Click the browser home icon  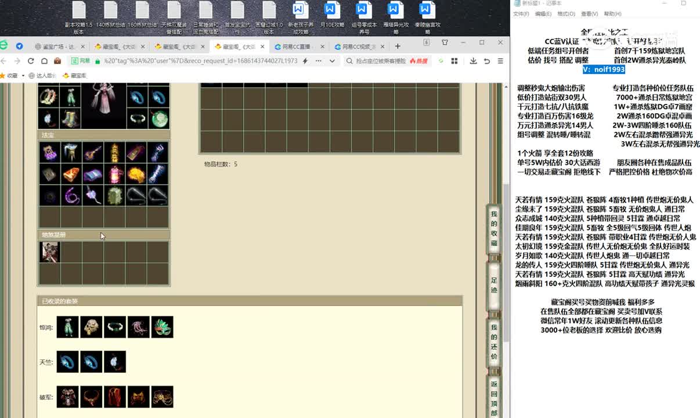[44, 61]
